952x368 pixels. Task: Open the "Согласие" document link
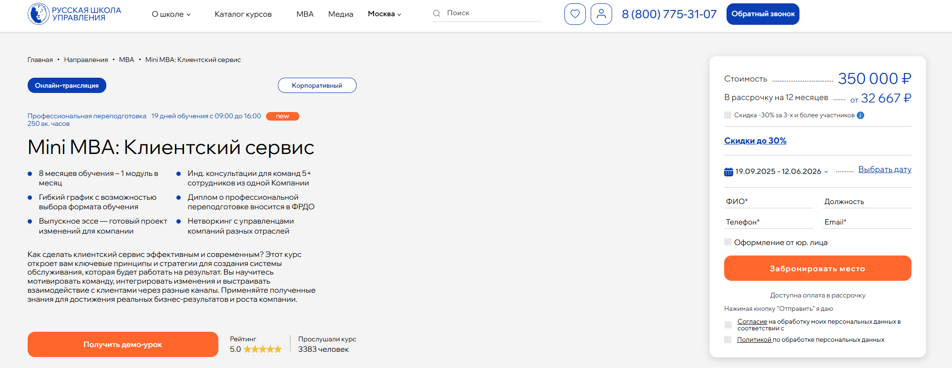(752, 322)
